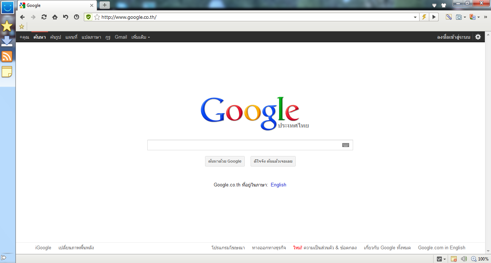Open Google.com in English link
Viewport: 491px width, 263px height.
coord(442,247)
